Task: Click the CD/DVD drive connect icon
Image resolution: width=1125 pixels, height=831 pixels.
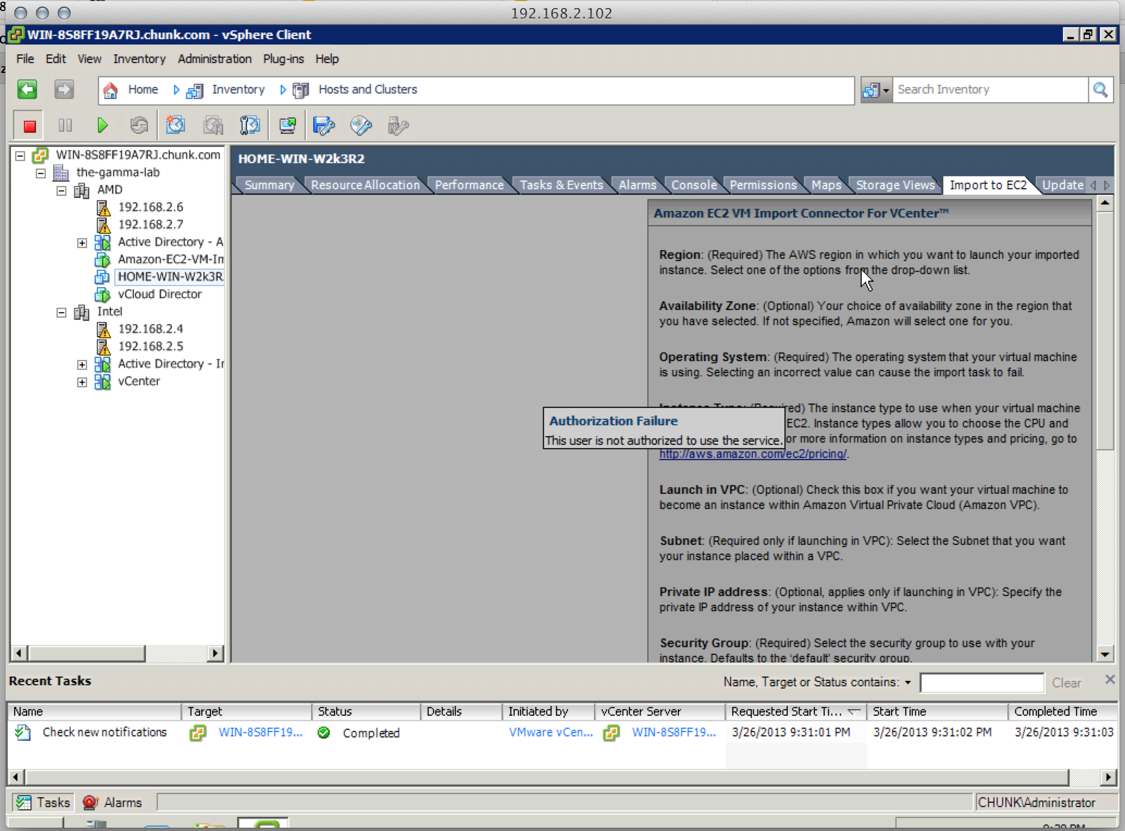Action: (x=361, y=126)
